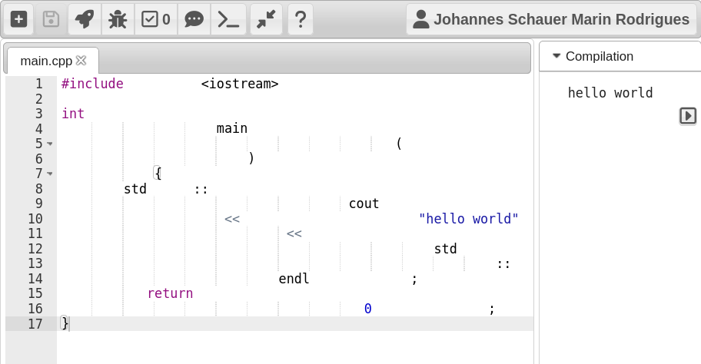Open comments with the speech bubble icon
This screenshot has height=364, width=701.
click(x=194, y=19)
